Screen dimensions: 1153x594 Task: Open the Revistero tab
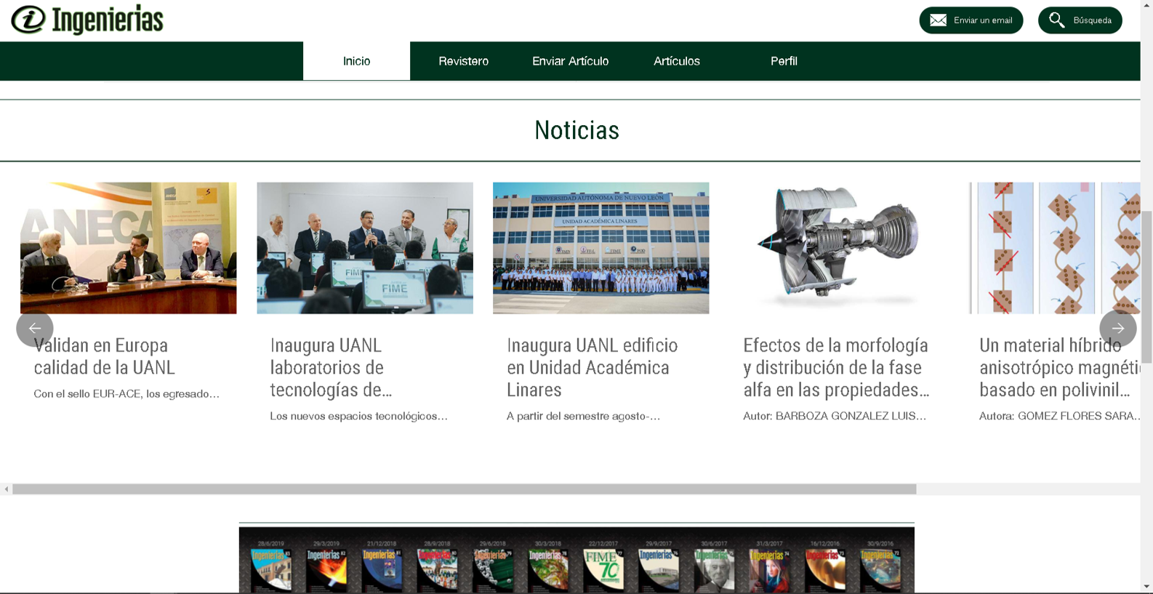(x=463, y=61)
